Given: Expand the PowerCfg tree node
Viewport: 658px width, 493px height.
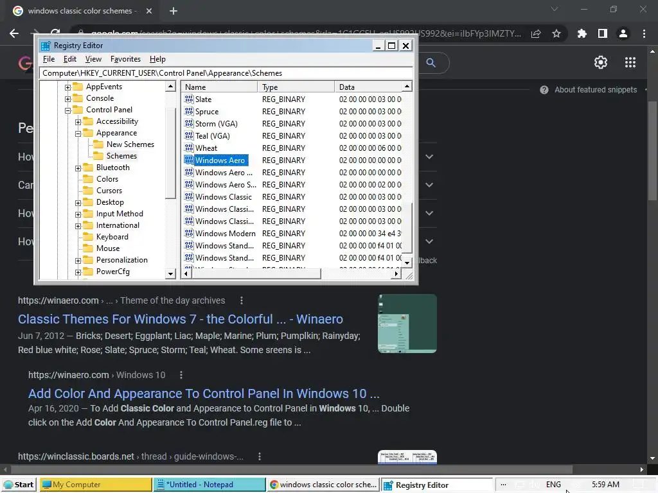Looking at the screenshot, I should tap(78, 272).
